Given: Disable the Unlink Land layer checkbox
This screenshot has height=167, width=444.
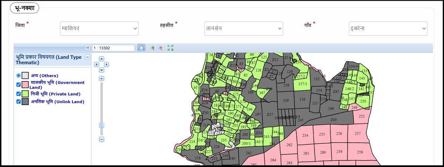Looking at the screenshot, I should (x=18, y=102).
